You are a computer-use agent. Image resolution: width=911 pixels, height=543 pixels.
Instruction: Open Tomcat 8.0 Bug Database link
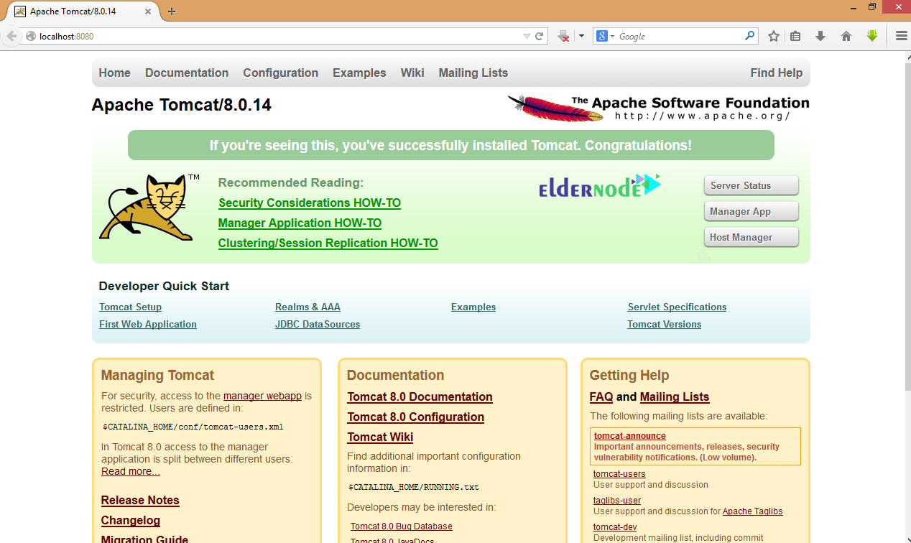pyautogui.click(x=402, y=526)
